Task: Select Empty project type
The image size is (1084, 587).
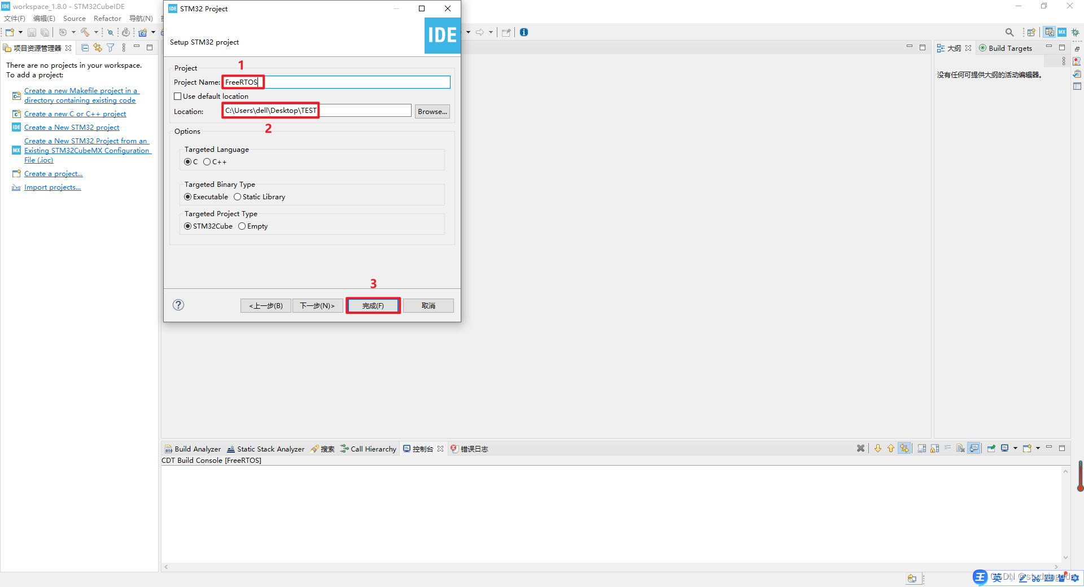Action: click(x=242, y=226)
